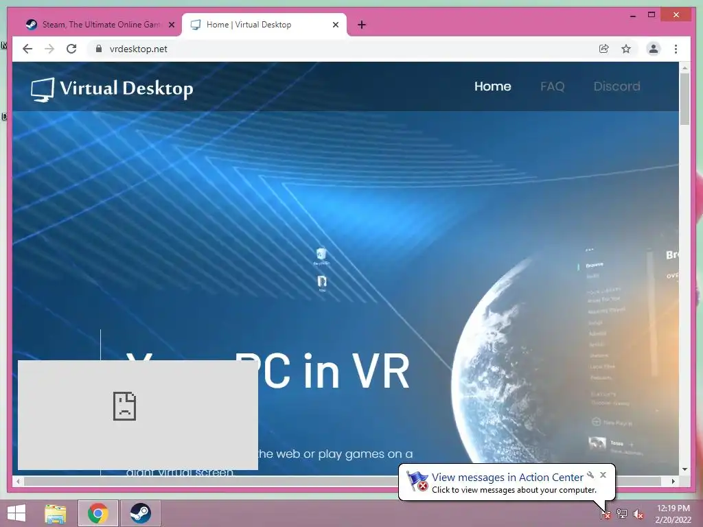Open the taskbar clock and date
The image size is (703, 527).
(673, 513)
